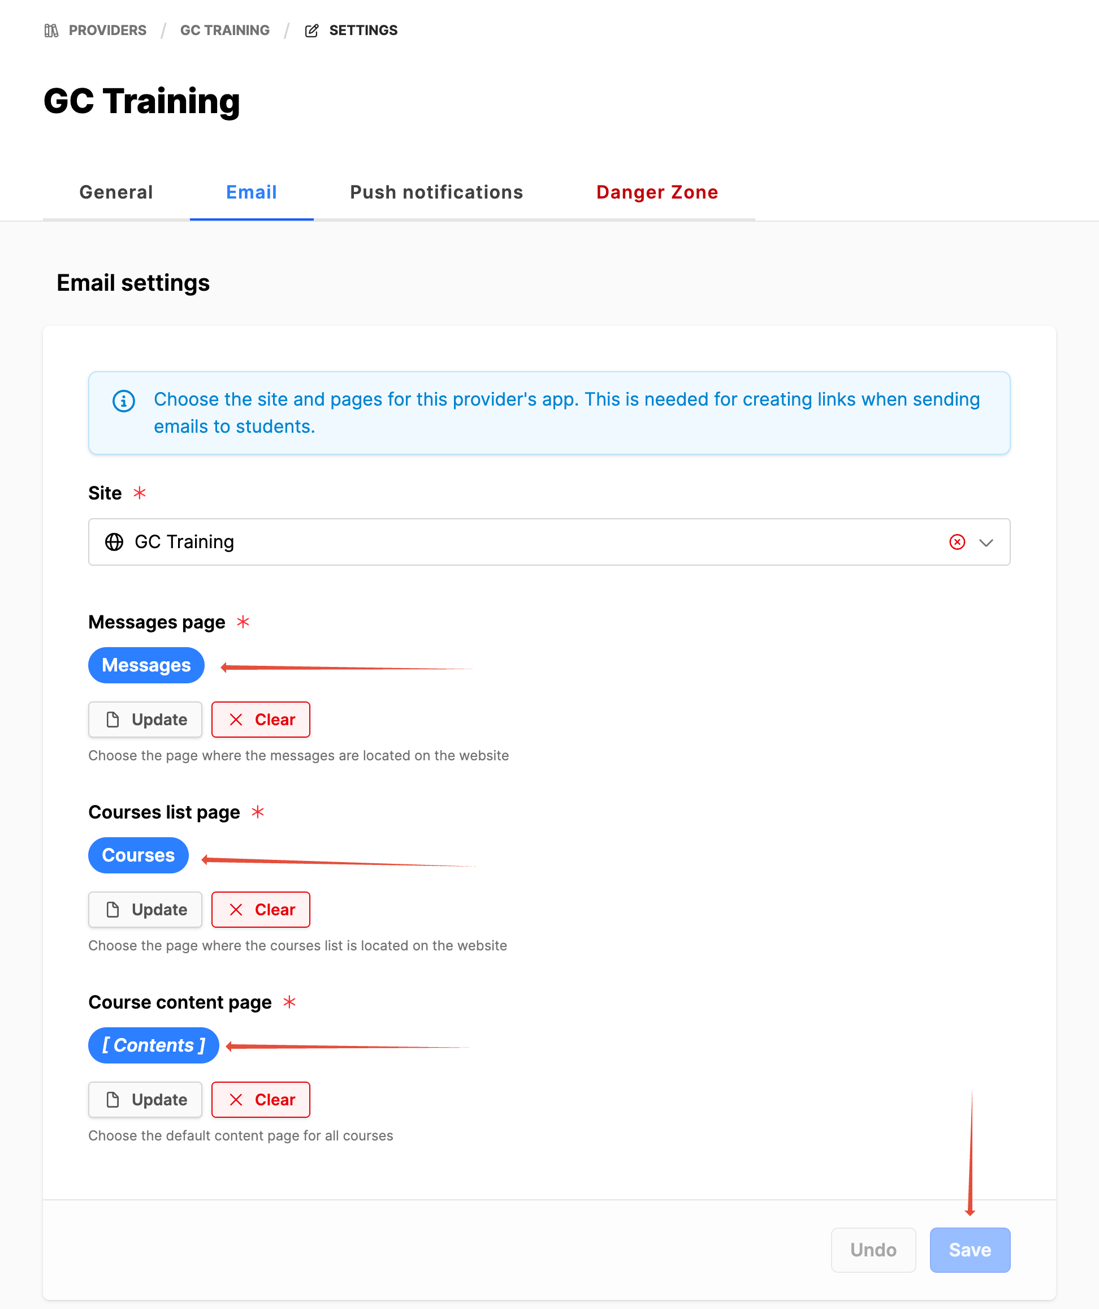Go to the Danger Zone tab
This screenshot has width=1099, height=1309.
click(657, 192)
